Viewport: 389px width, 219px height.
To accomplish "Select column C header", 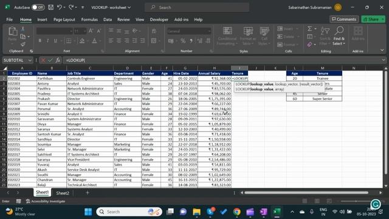I will [x=90, y=68].
